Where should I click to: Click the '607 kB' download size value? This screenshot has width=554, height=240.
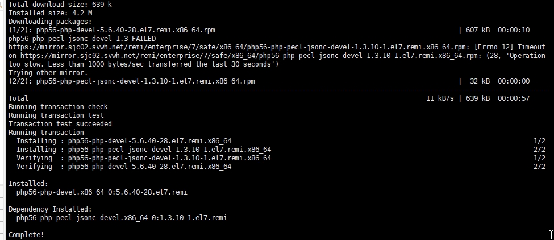478,30
